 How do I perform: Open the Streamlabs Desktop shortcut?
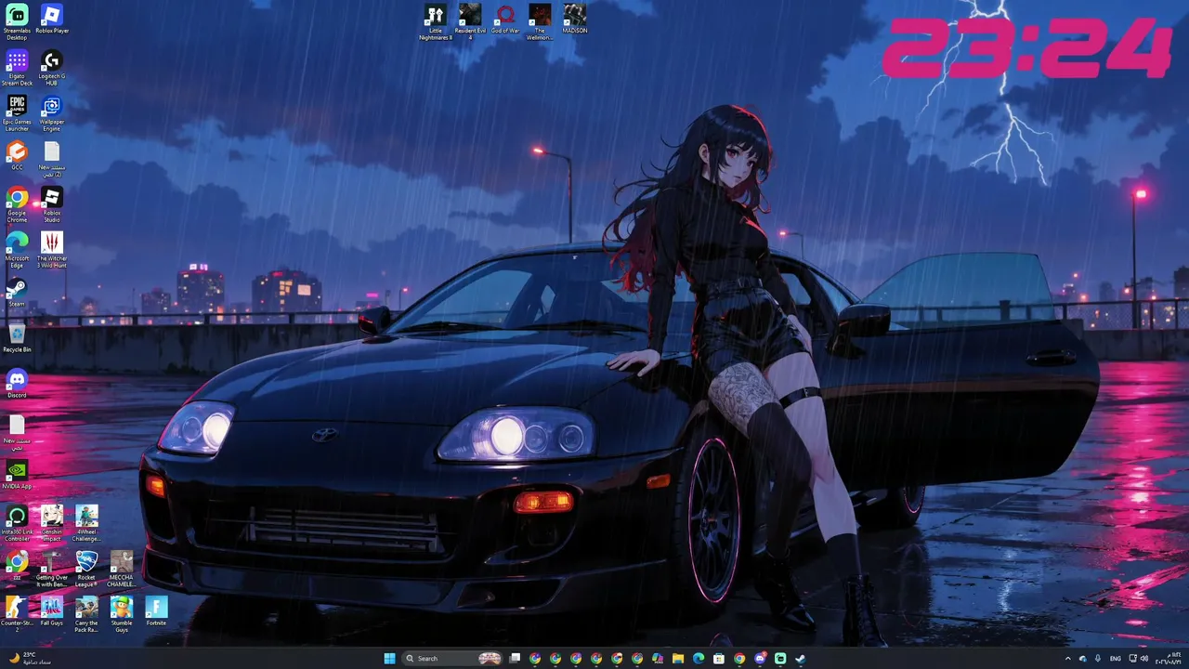17,21
